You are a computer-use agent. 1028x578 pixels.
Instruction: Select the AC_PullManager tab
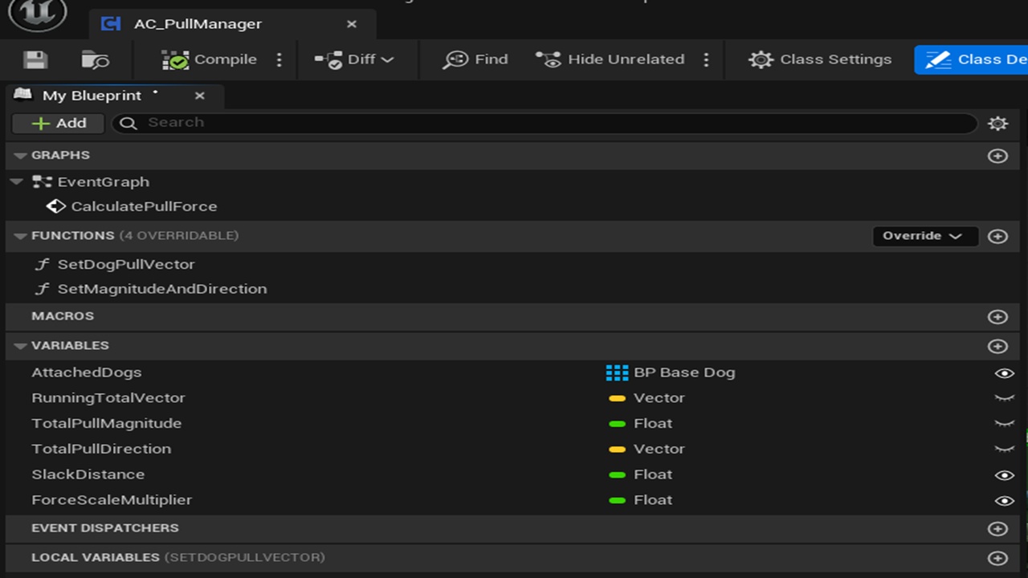click(232, 24)
